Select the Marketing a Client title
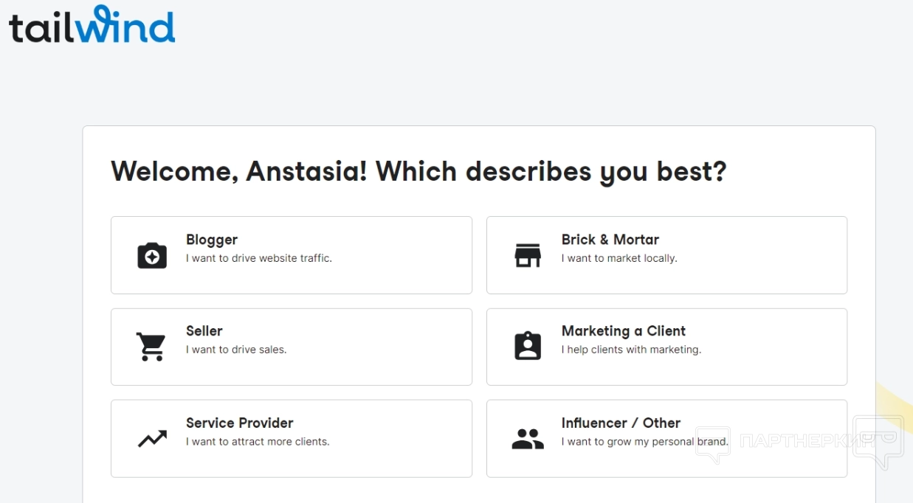Viewport: 913px width, 503px height. click(x=623, y=331)
